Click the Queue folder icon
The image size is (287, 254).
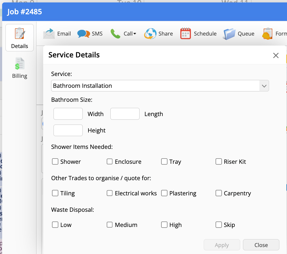point(229,34)
